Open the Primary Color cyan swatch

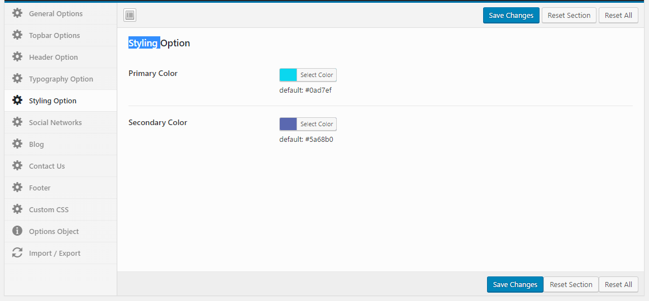288,75
